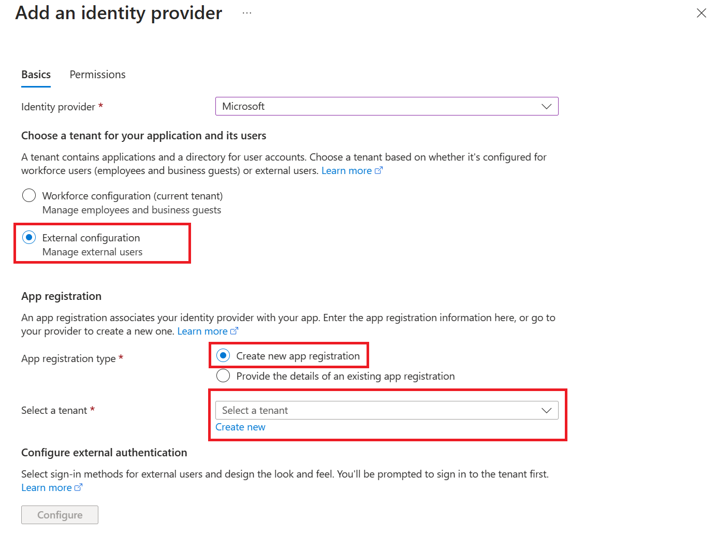Open the Select a tenant dropdown

coord(547,410)
